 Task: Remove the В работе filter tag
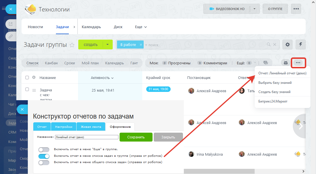tap(141, 45)
